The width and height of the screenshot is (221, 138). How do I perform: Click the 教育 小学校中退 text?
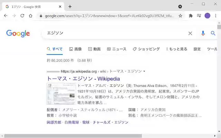pos(62,116)
